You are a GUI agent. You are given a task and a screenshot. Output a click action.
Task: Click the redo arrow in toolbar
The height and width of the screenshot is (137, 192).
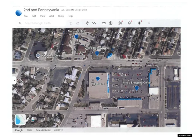78,23
